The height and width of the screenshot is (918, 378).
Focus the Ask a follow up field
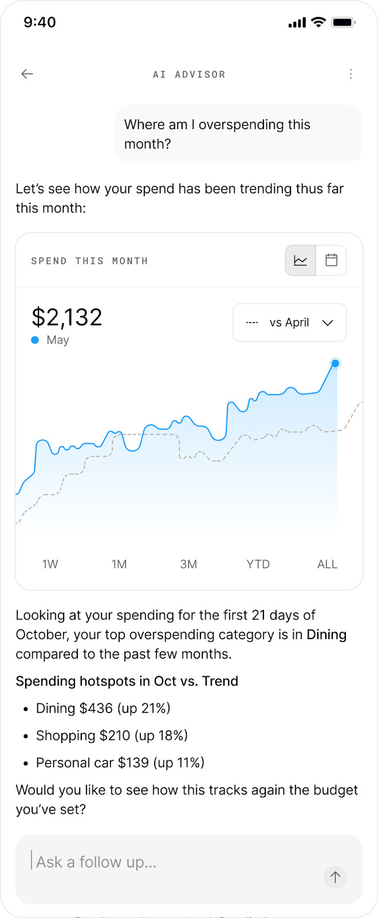tap(172, 862)
